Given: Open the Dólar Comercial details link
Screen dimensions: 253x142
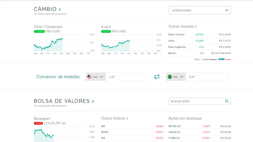Looking at the screenshot, I should (48, 27).
